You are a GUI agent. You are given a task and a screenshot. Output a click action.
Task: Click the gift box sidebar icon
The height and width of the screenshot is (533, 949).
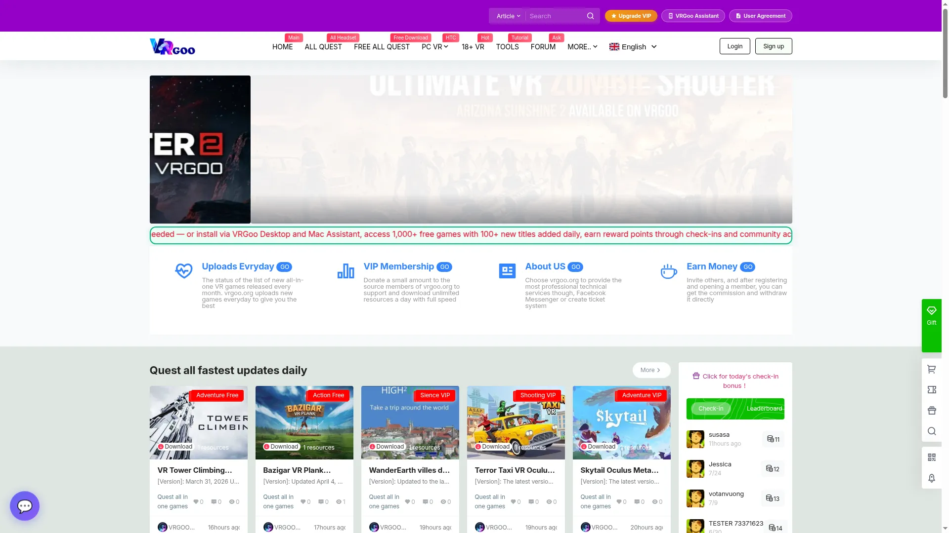point(932,411)
